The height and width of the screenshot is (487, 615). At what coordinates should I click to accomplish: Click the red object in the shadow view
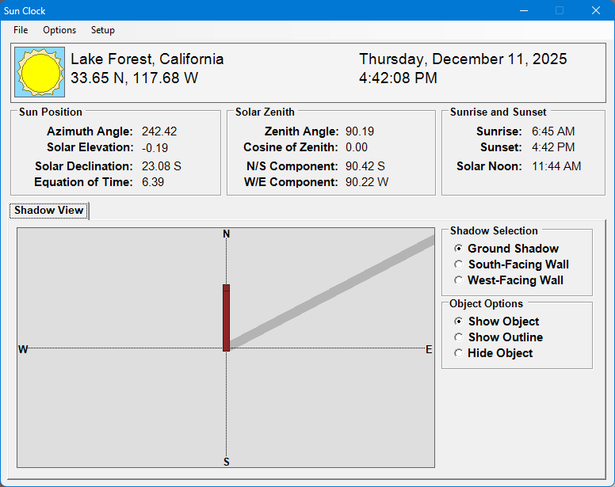click(226, 317)
